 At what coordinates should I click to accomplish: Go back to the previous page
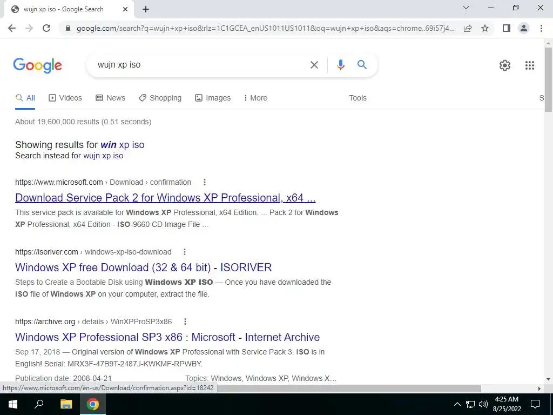[12, 28]
